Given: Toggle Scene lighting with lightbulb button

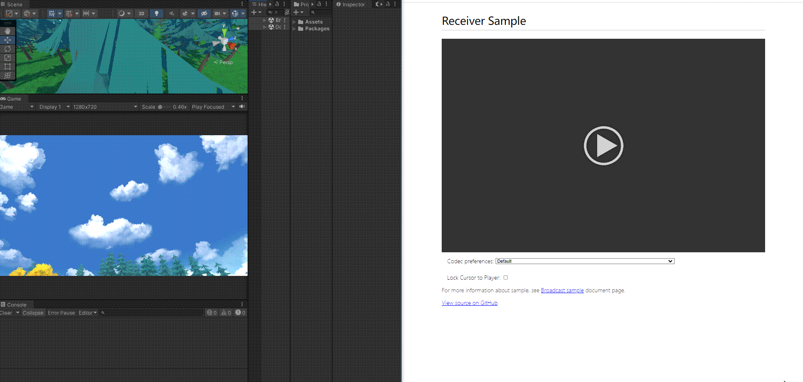Looking at the screenshot, I should pos(157,13).
